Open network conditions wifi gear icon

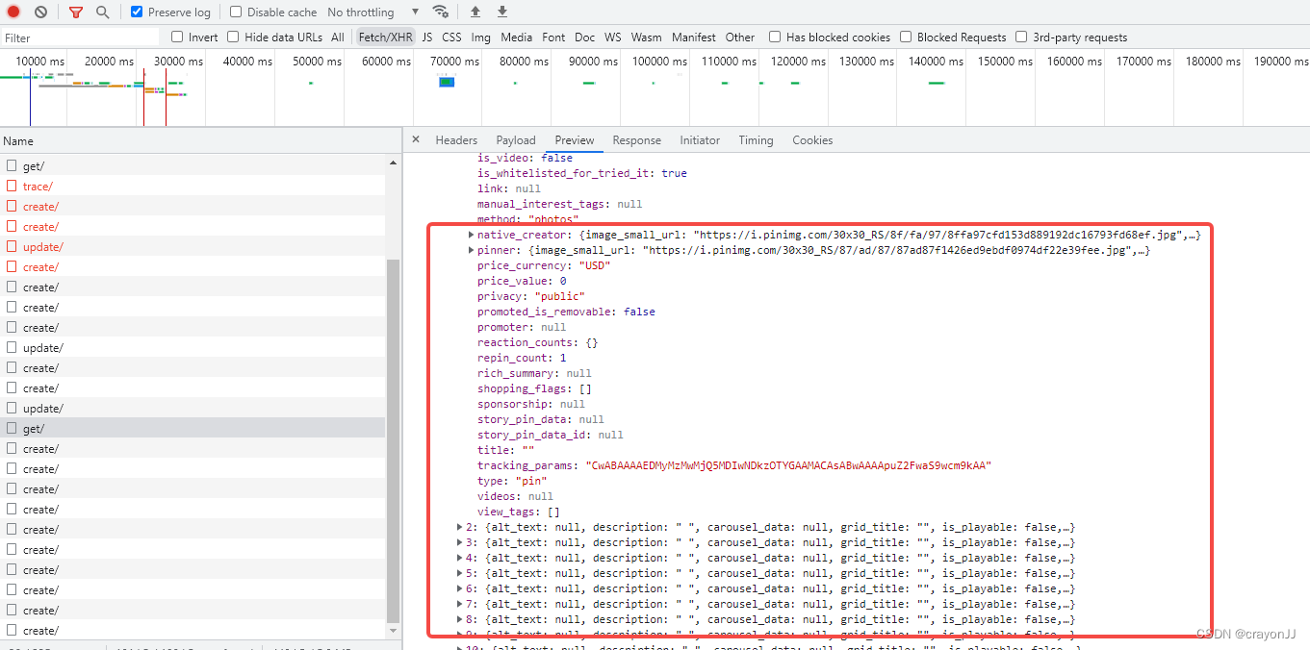click(x=441, y=12)
